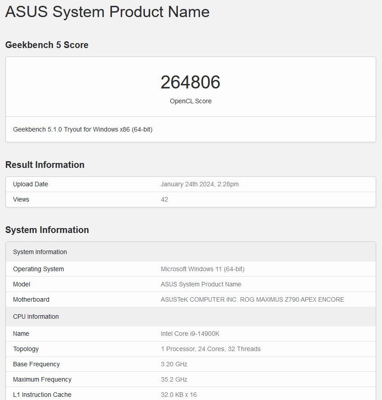This screenshot has width=382, height=400.
Task: Click the L1 Instruction Cache row label
Action: point(42,395)
